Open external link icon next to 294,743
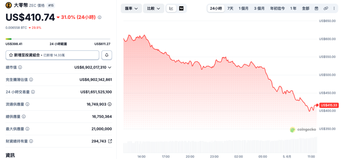Screen dimensions: 344x159 pyautogui.click(x=110, y=141)
